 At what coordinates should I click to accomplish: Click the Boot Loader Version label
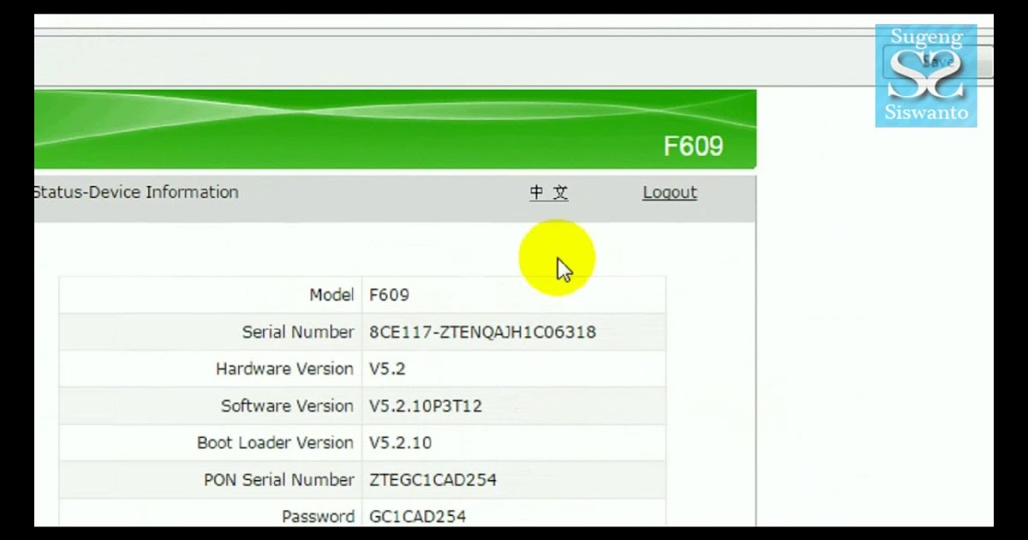[x=275, y=442]
